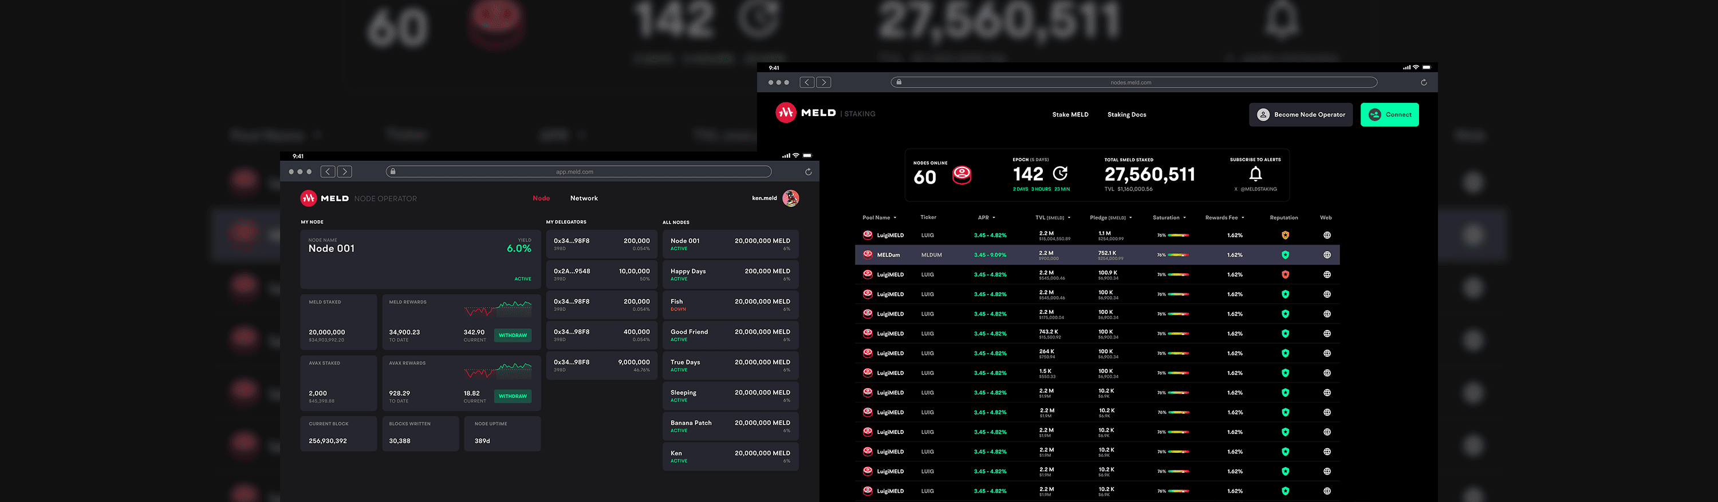Click the red Nodes Online coin icon

[x=961, y=175]
